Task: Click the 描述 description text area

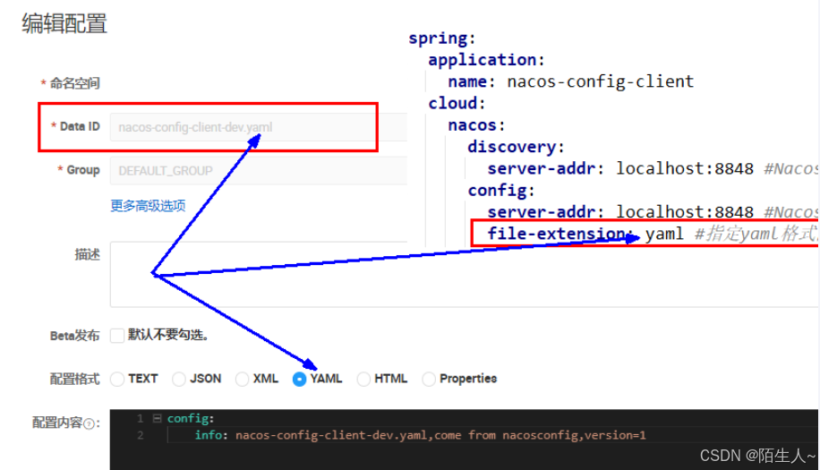Action: 465,274
